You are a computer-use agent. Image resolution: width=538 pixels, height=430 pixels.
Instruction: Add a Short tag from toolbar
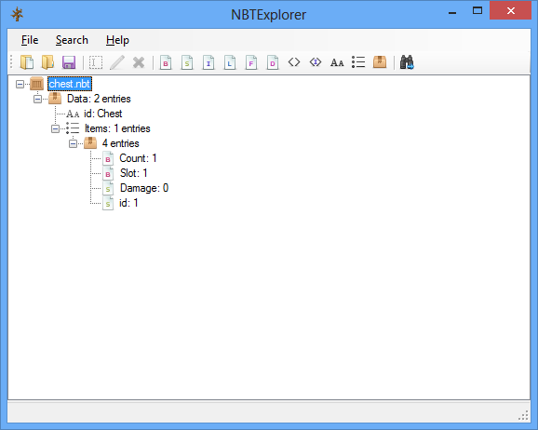187,62
